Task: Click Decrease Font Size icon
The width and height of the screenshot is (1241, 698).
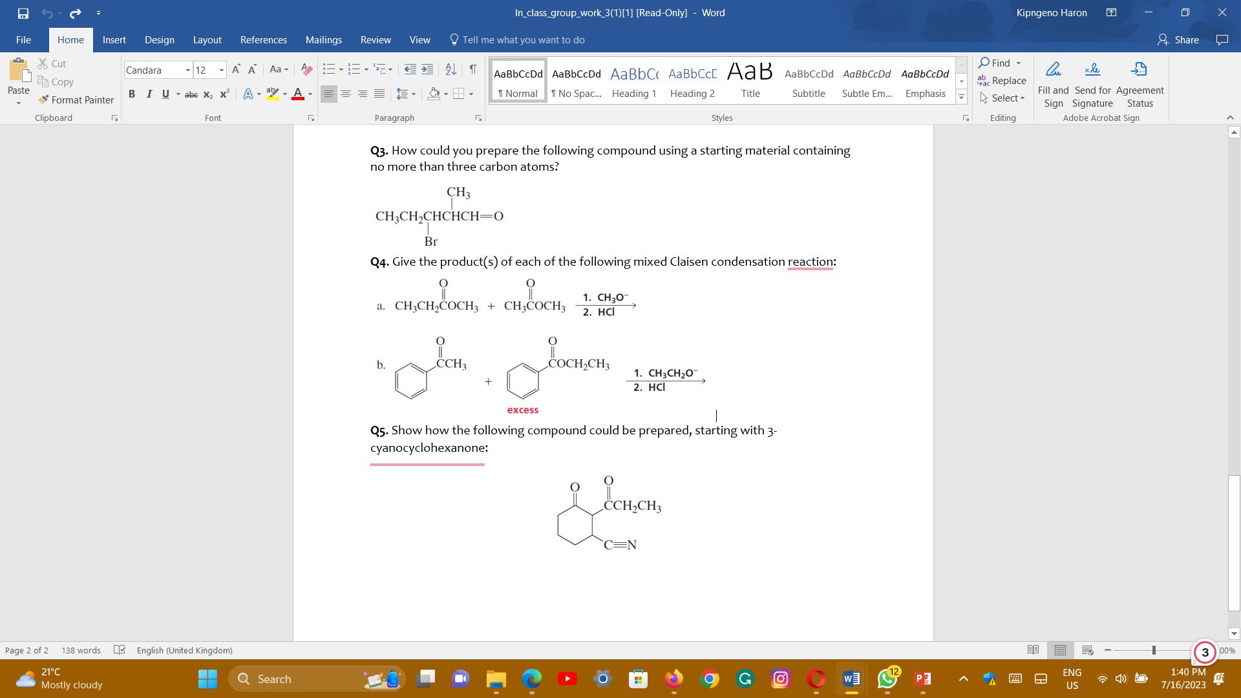Action: 252,69
